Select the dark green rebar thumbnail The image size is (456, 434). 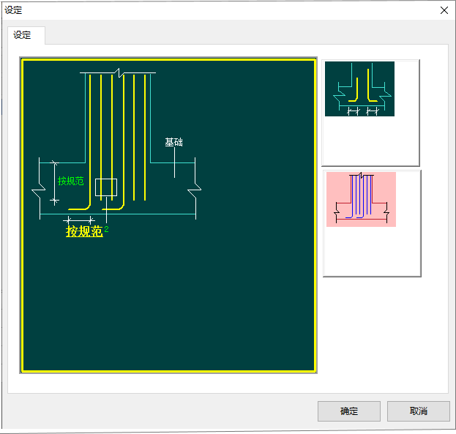click(359, 89)
